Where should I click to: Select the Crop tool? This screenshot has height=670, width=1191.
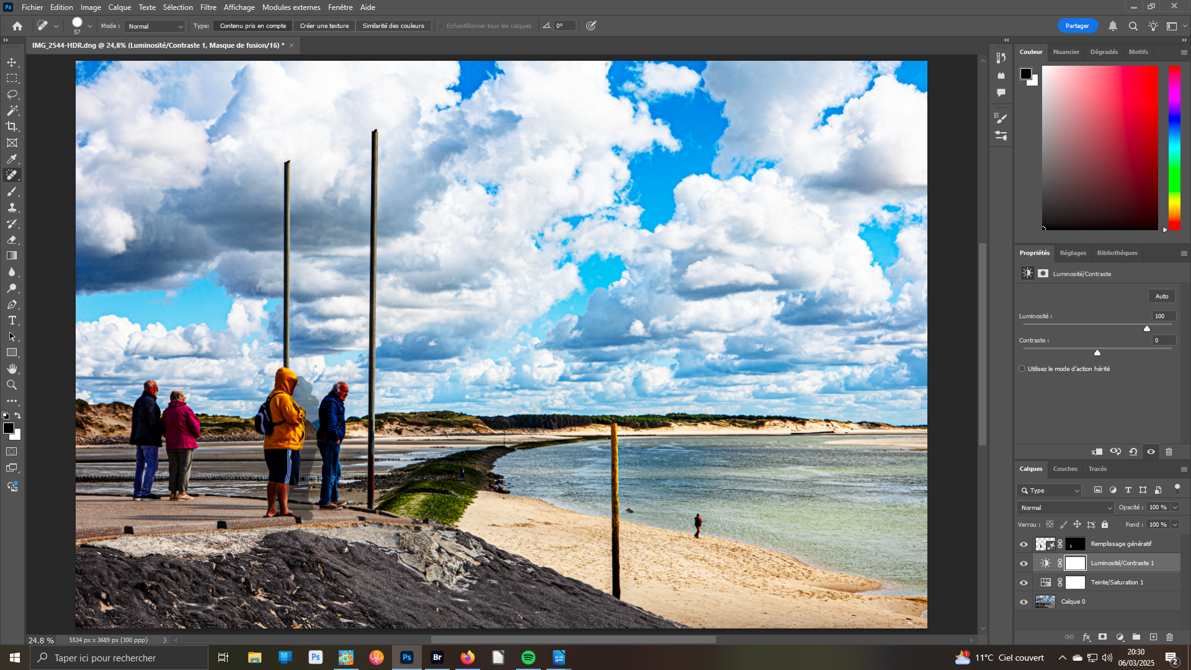[x=12, y=127]
